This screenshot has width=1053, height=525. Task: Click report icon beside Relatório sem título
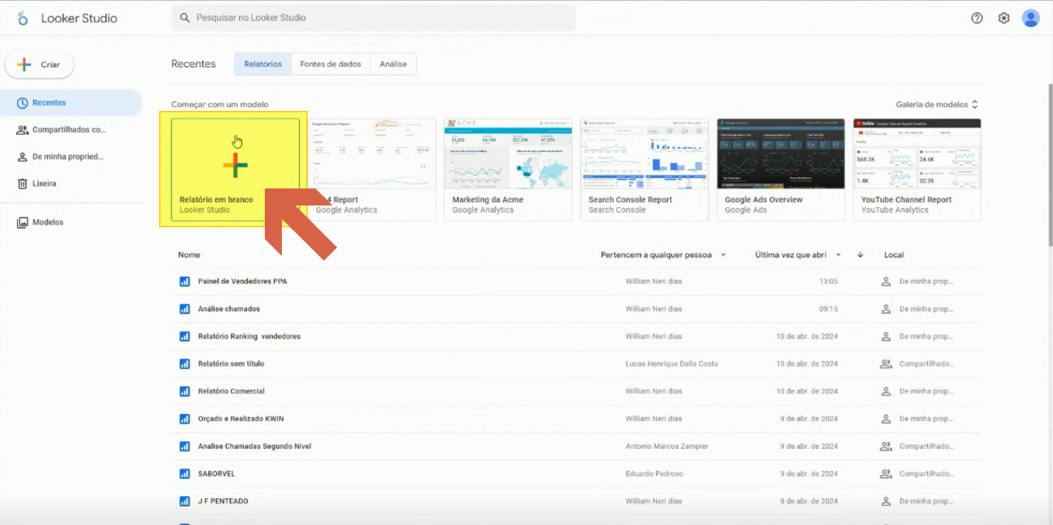click(x=185, y=364)
